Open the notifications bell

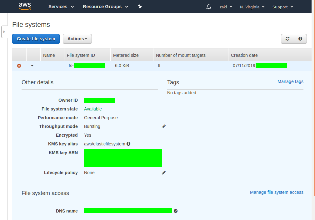209,7
